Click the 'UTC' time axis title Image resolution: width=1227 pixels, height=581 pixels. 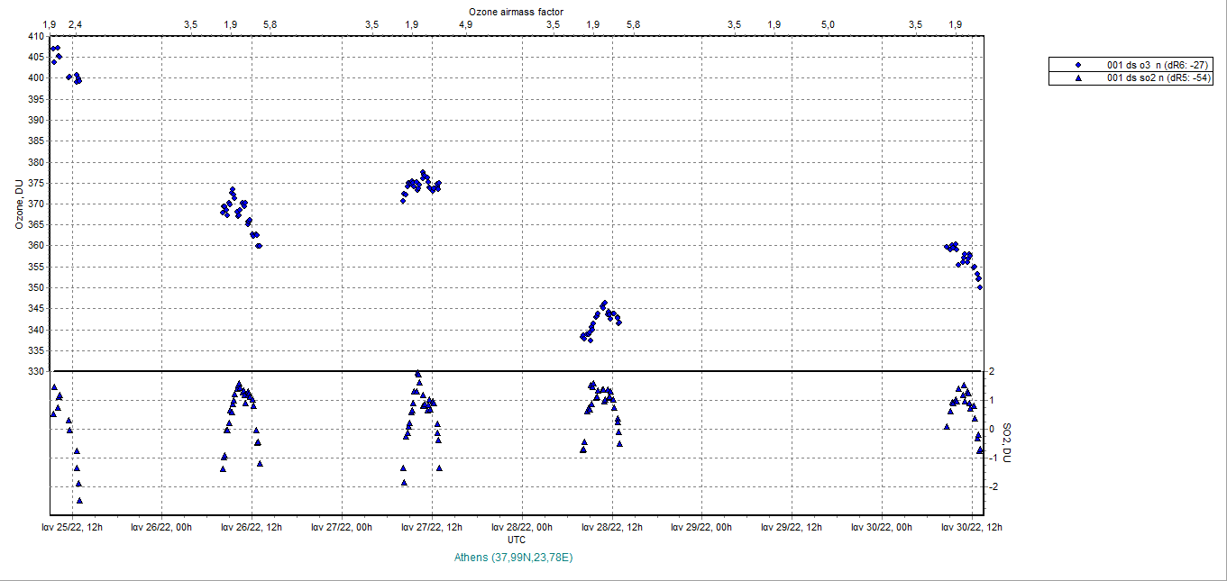pos(517,540)
